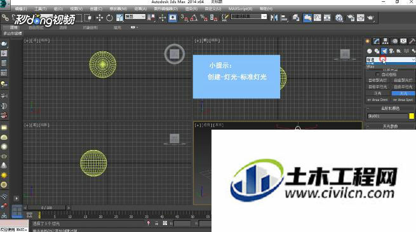Click the mr Area Omni button
This screenshot has width=416, height=232.
coord(378,100)
